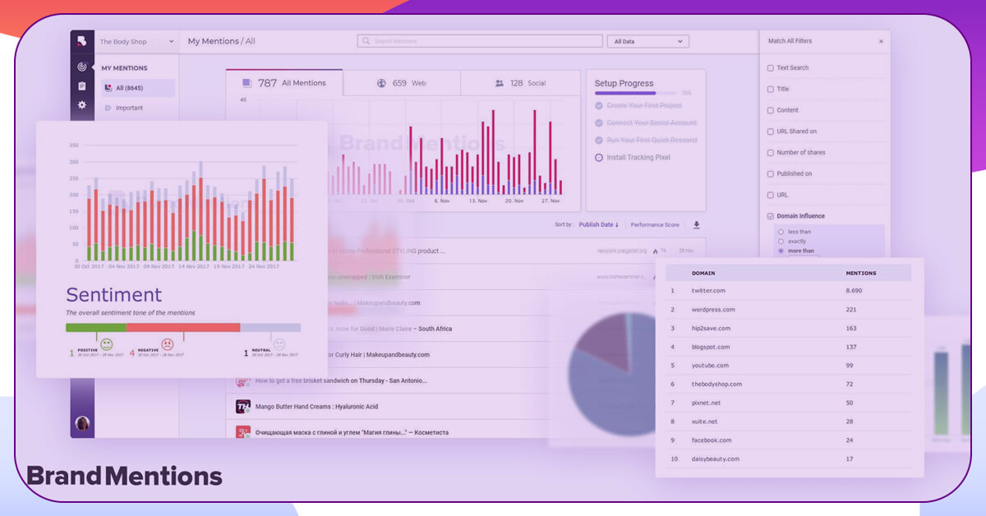Screen dimensions: 986x516
Task: Click the thebodyshop.com domain row
Action: pos(789,385)
